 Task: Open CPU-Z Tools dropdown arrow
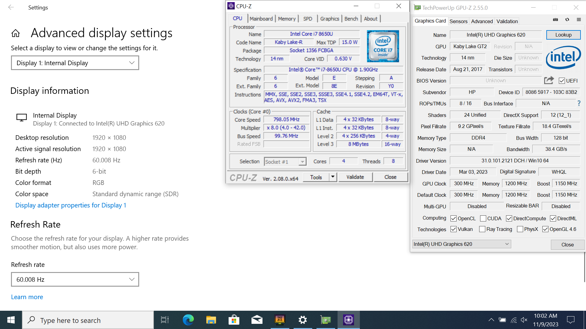coord(333,177)
